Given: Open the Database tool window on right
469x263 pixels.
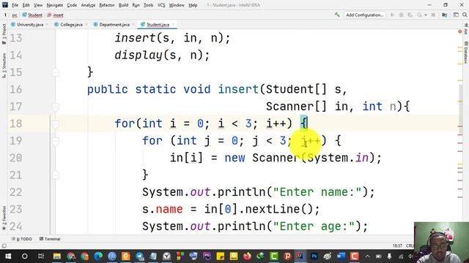Looking at the screenshot, I should pos(466,53).
